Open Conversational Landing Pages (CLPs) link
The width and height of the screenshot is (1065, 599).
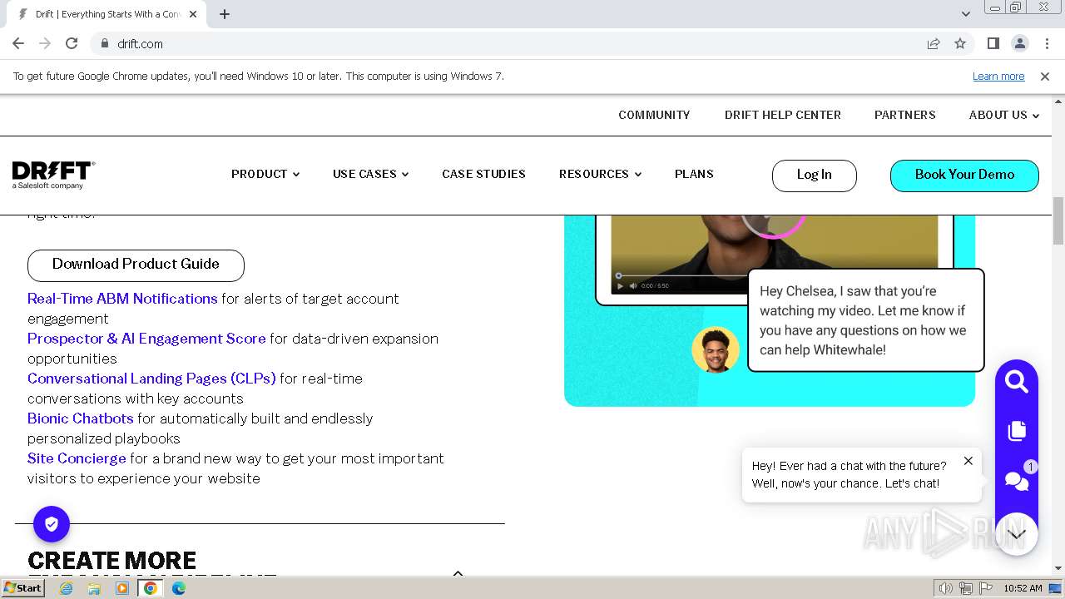coord(151,379)
